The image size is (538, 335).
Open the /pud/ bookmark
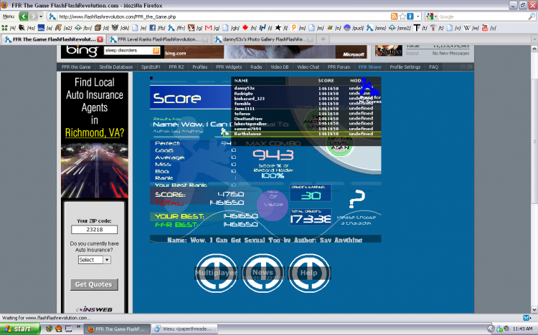point(354,28)
